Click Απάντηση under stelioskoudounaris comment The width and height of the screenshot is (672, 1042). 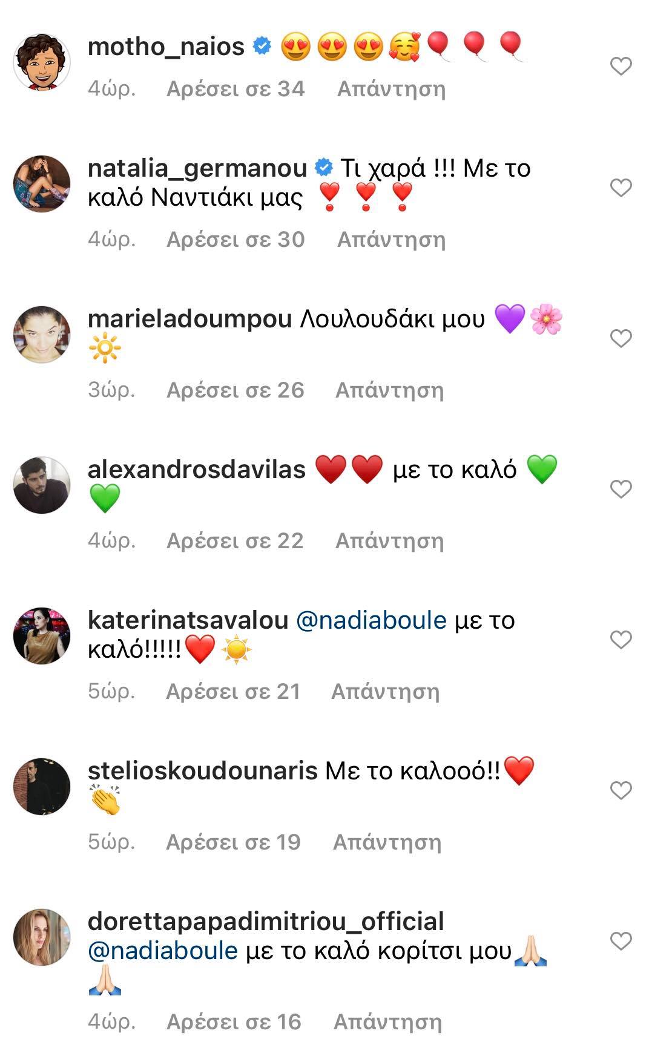387,842
